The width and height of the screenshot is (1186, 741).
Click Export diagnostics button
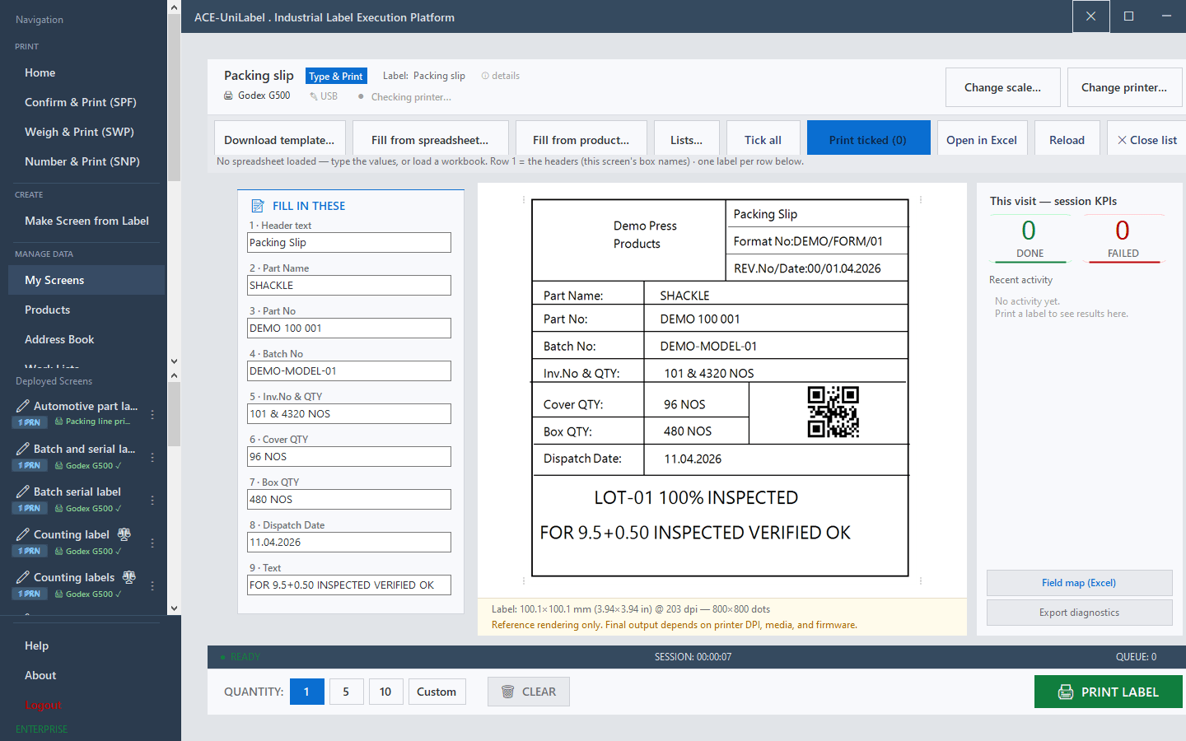1079,613
